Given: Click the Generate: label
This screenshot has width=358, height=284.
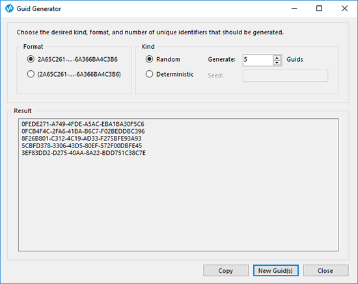Looking at the screenshot, I should click(221, 60).
